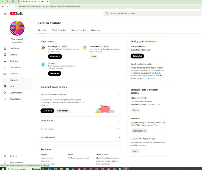Expand the Accessing support section
This screenshot has width=202, height=170.
pos(119,137)
